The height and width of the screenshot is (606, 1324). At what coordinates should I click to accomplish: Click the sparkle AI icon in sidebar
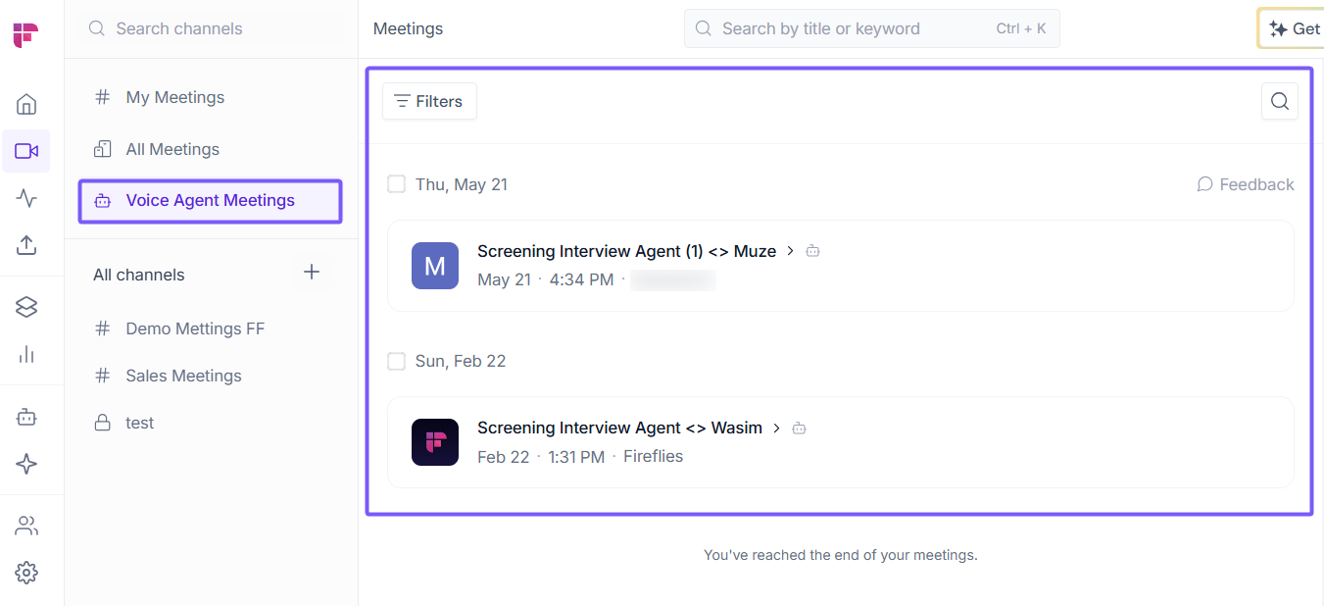[x=26, y=464]
